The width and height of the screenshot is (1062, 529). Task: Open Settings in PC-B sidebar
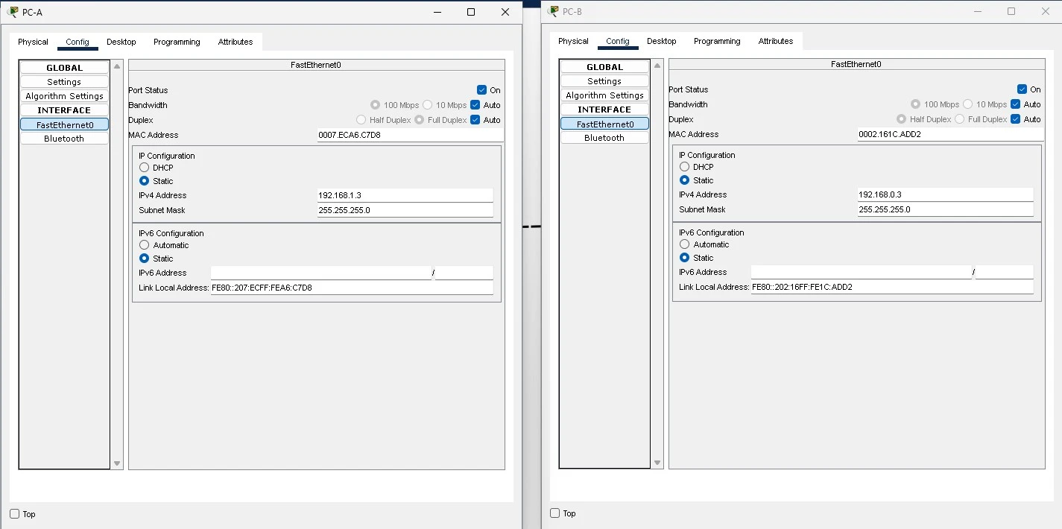[604, 81]
